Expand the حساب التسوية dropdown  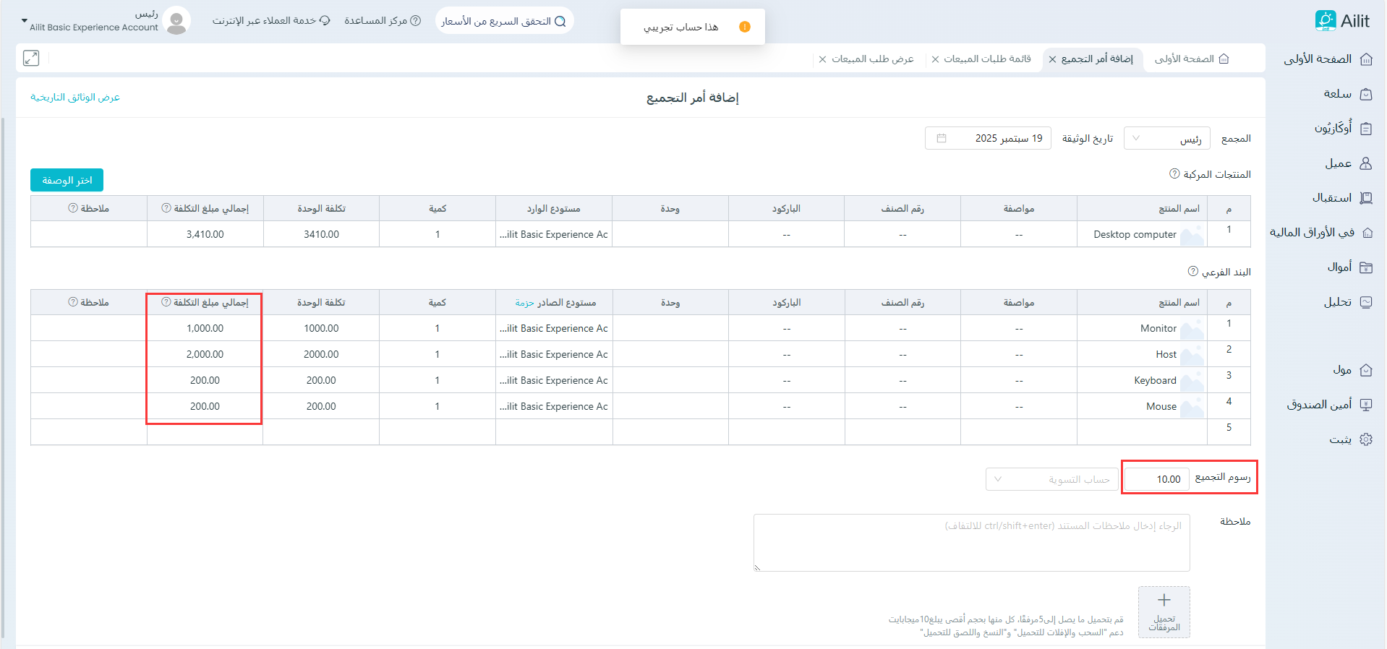coord(1051,479)
